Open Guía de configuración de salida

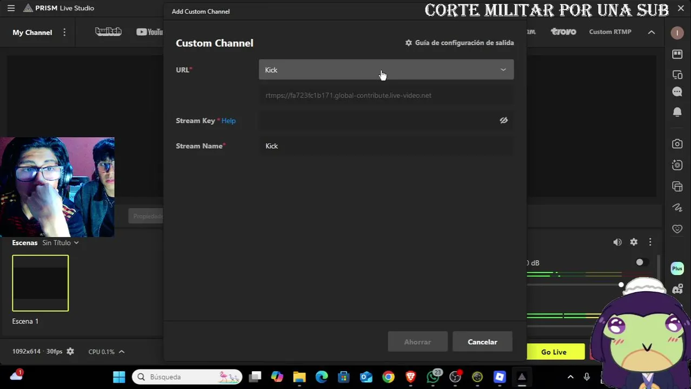(x=460, y=43)
